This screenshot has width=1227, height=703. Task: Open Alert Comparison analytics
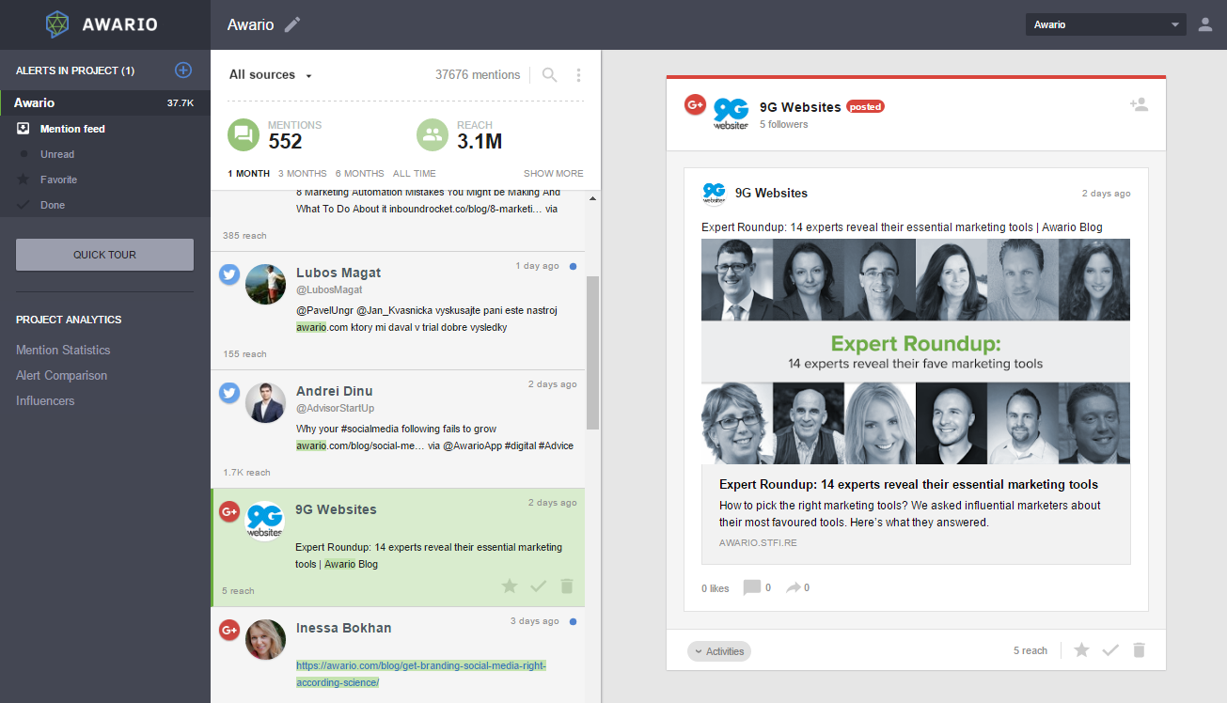61,375
